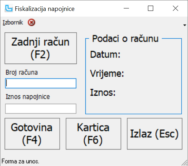Viewport: 188px width, 166px height.
Task: Choose Kartica (F6) payment button
Action: (x=93, y=134)
